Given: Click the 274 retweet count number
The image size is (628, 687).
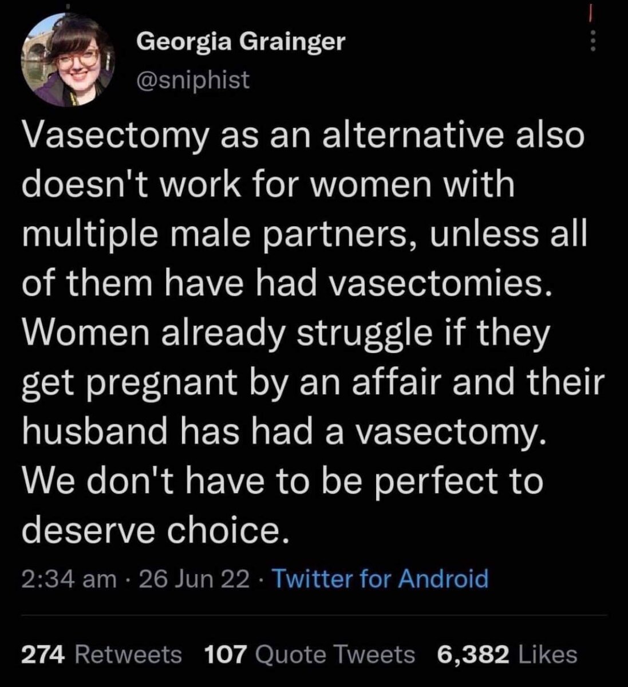Looking at the screenshot, I should point(45,654).
